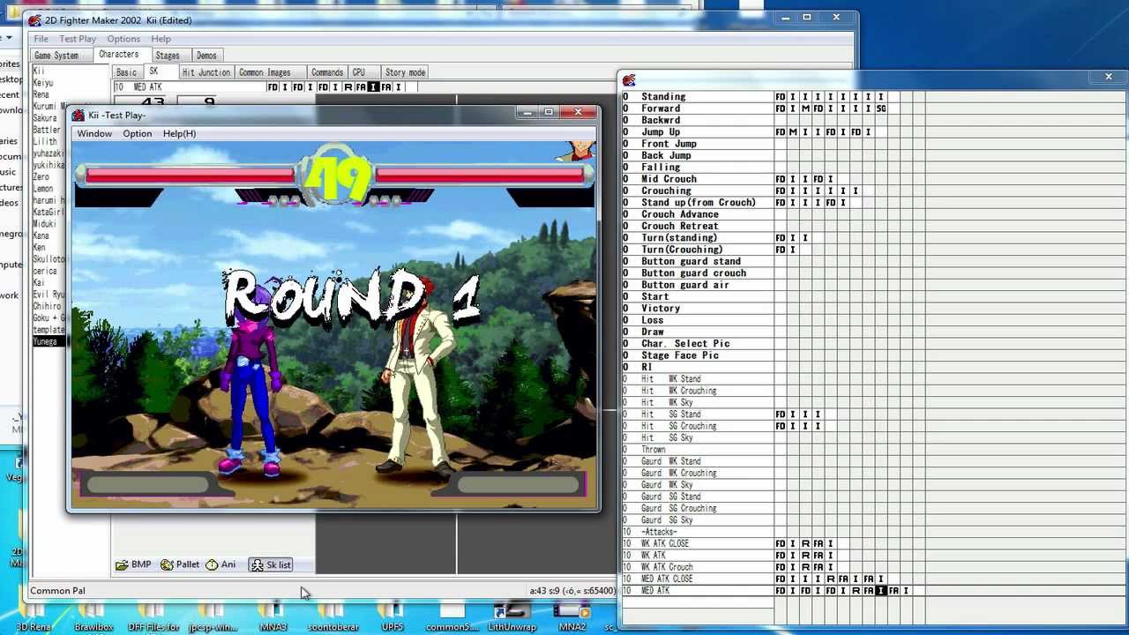1129x635 pixels.
Task: Open the Option menu in Test Play
Action: coord(137,133)
